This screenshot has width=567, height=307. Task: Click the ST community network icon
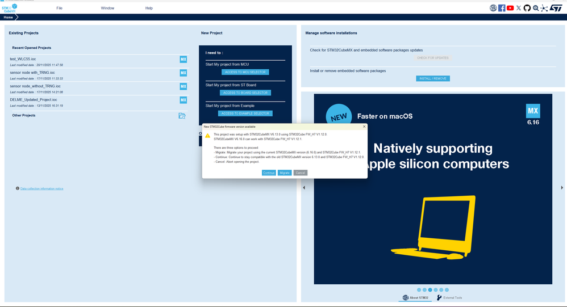544,8
